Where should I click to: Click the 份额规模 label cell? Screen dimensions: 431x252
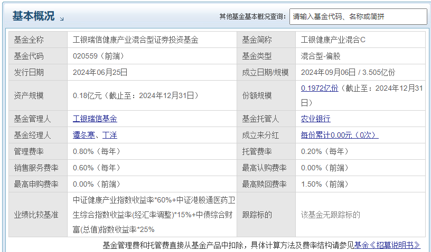click(x=266, y=95)
